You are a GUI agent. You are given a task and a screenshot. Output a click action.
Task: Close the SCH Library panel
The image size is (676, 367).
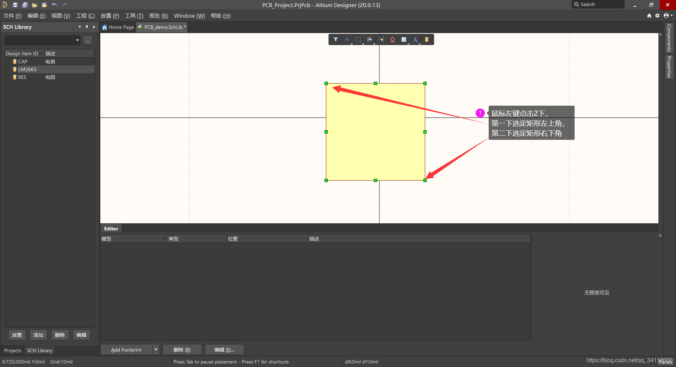pos(94,27)
